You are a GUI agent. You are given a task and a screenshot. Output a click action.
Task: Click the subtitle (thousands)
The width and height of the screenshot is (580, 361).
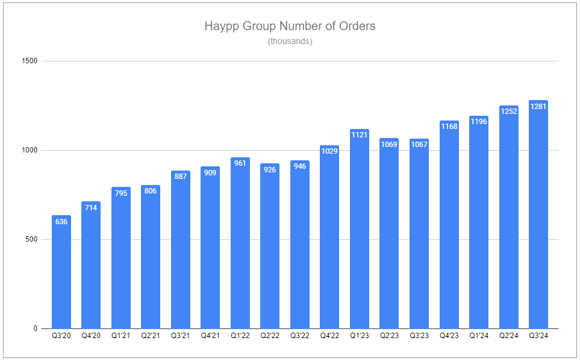pyautogui.click(x=290, y=41)
